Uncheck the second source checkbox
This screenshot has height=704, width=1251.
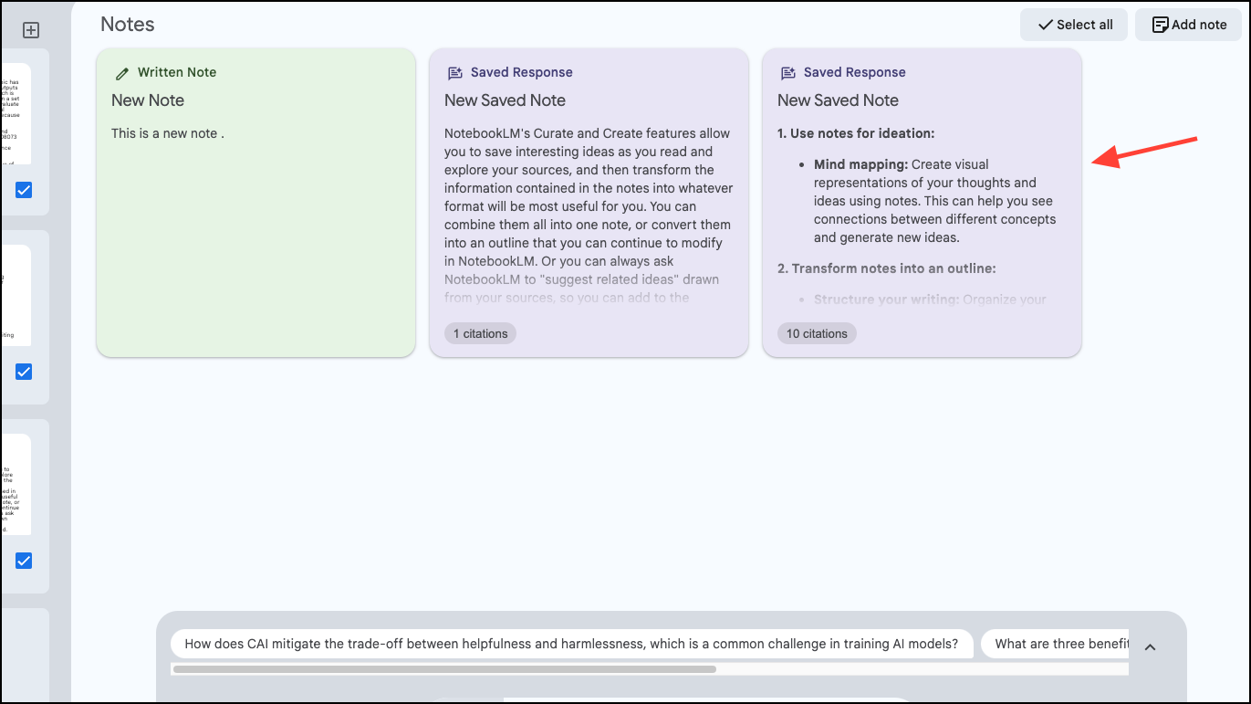point(24,372)
